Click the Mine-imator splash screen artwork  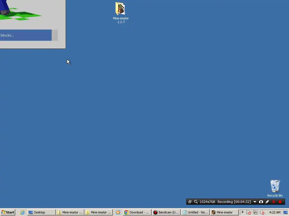click(21, 10)
